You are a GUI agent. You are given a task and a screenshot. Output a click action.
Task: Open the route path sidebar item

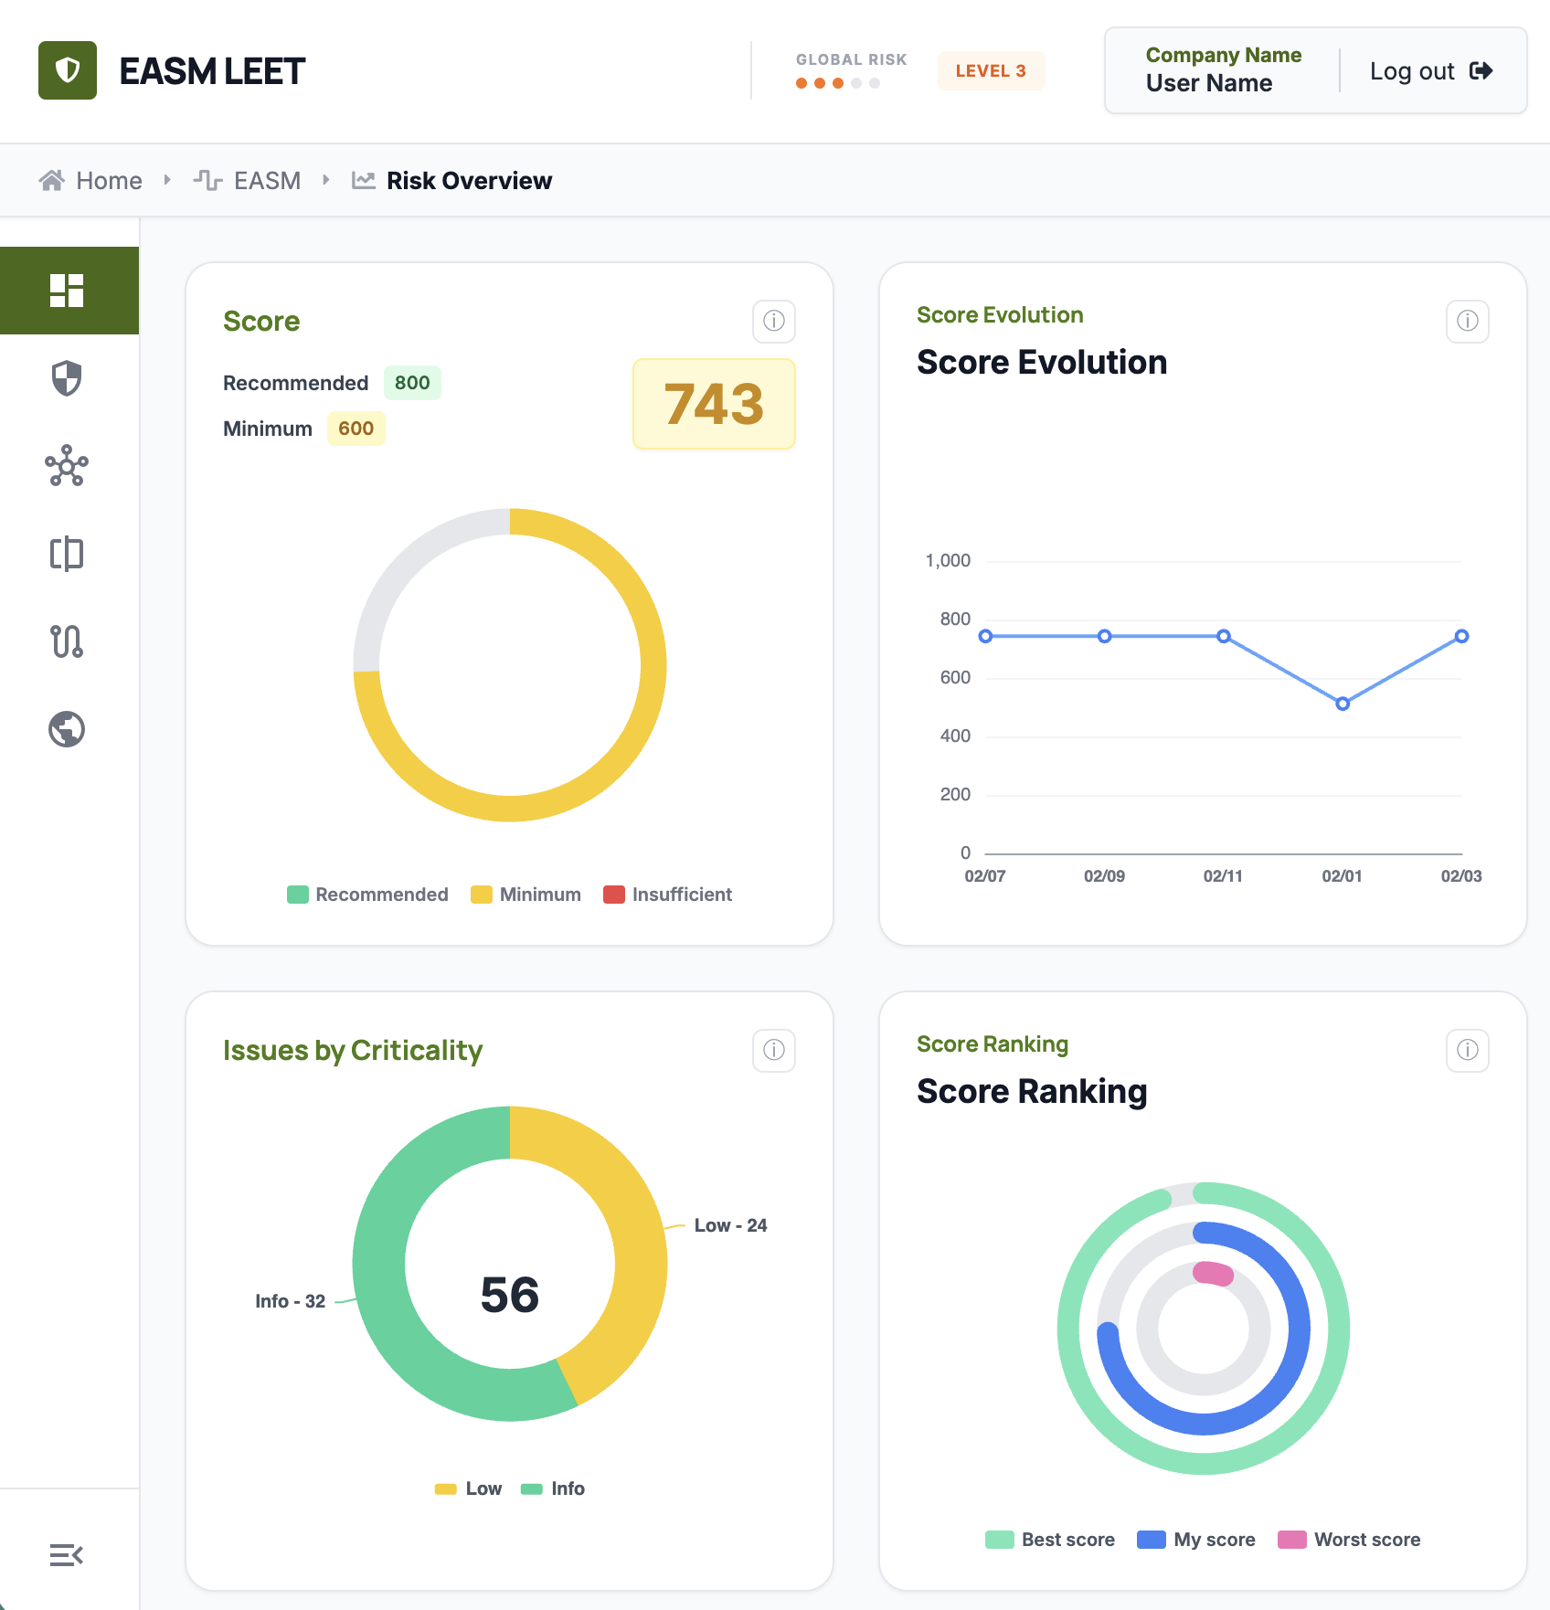coord(67,641)
